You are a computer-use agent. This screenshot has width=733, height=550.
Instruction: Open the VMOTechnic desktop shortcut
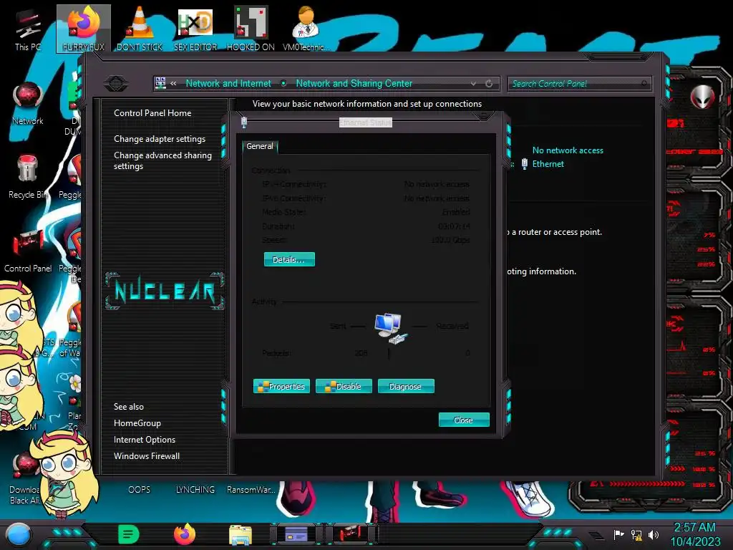pos(306,29)
